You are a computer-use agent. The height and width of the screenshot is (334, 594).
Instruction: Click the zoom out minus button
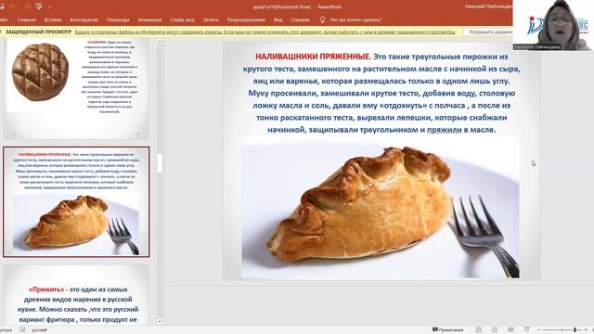click(x=538, y=330)
